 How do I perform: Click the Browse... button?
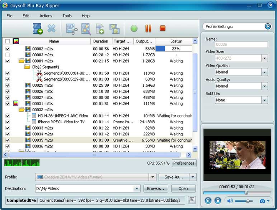[x=155, y=189]
